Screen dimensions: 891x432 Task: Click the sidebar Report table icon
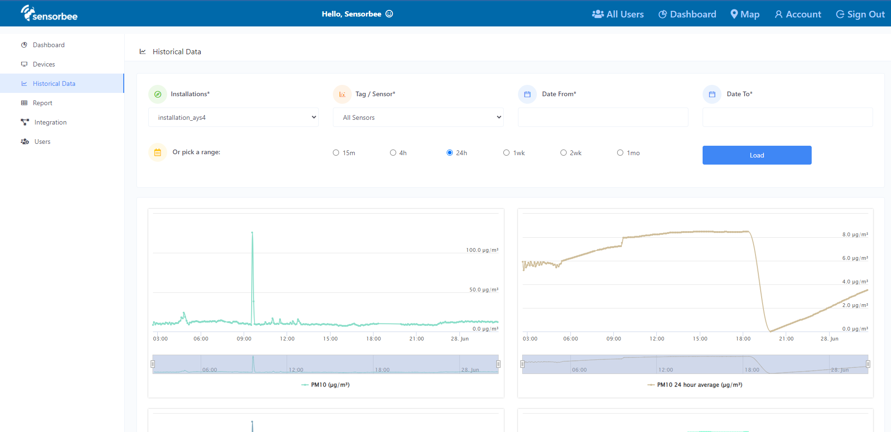tap(24, 103)
